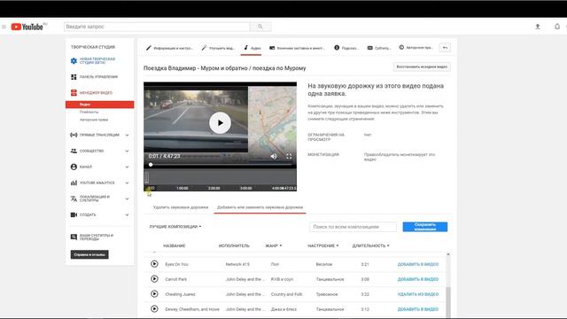Viewport: 567px width, 319px height.
Task: Open the notifications bell
Action: coord(557,27)
